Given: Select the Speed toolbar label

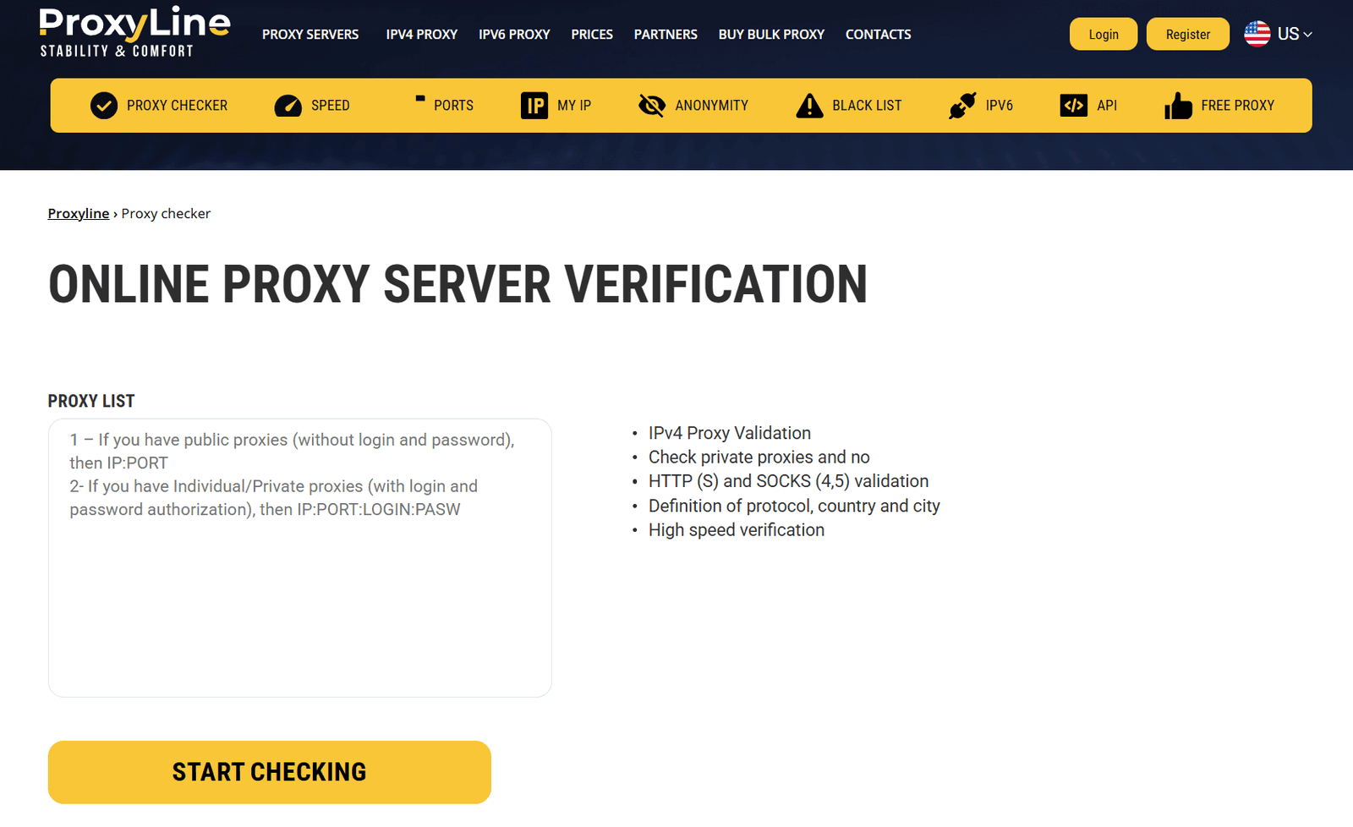Looking at the screenshot, I should tap(331, 106).
